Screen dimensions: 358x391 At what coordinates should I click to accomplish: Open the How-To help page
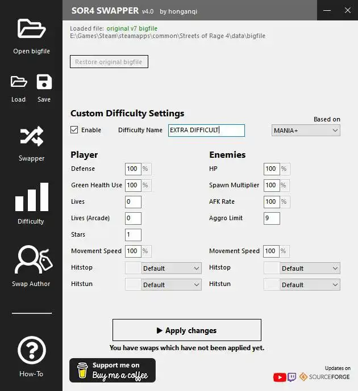[x=32, y=350]
